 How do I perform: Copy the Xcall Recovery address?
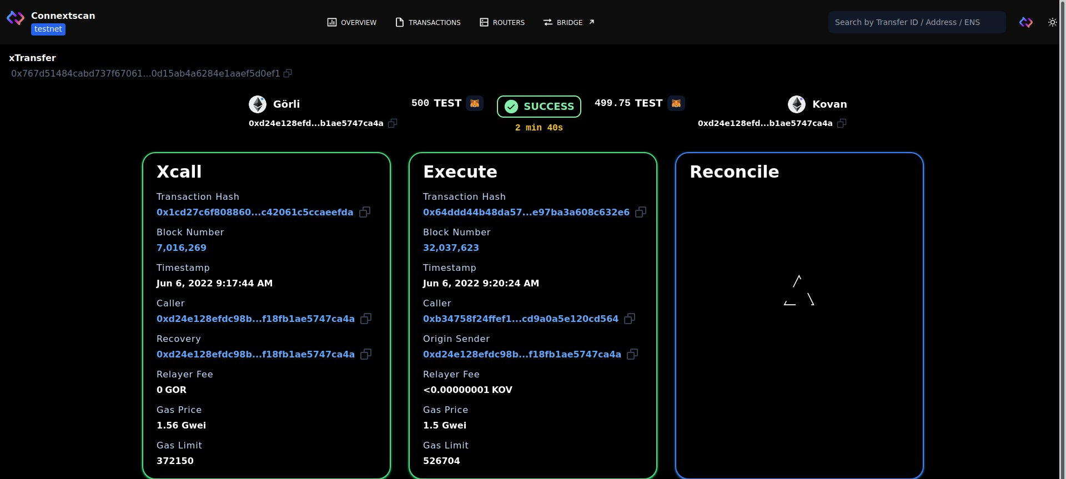point(366,354)
